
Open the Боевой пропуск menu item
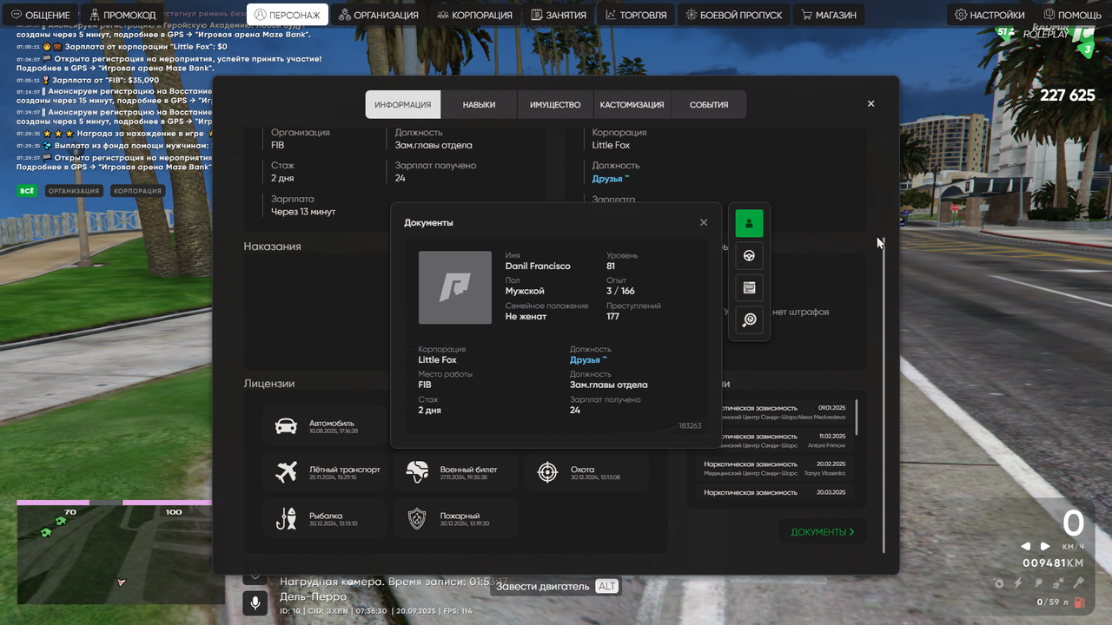[x=735, y=15]
